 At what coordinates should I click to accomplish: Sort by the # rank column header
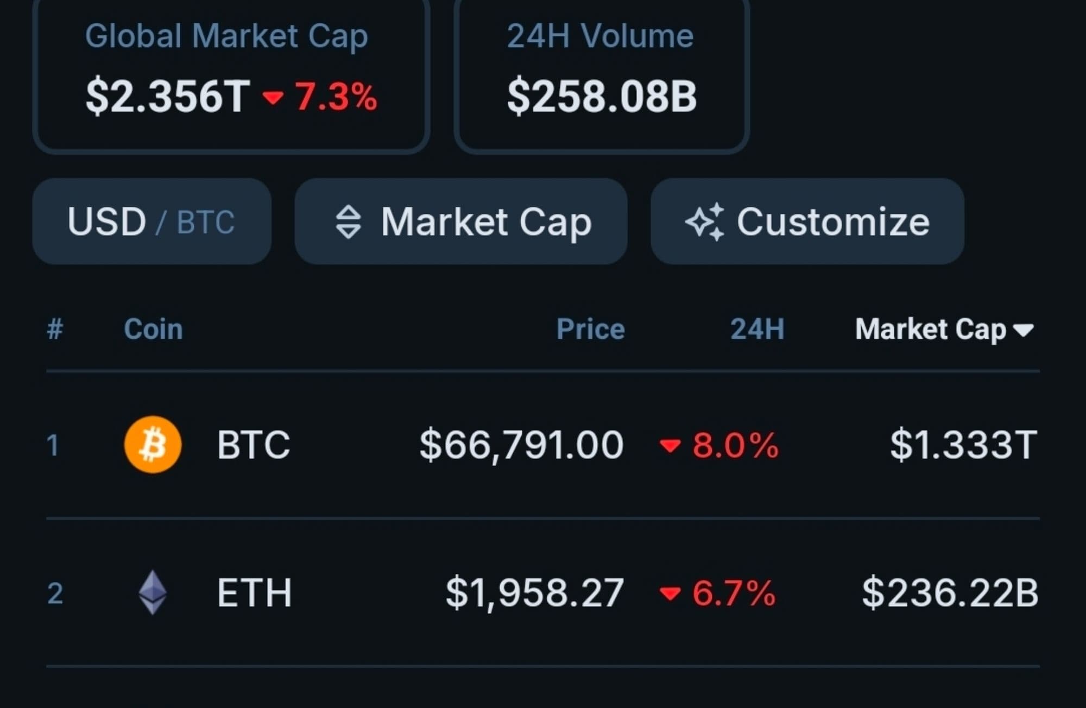point(55,329)
